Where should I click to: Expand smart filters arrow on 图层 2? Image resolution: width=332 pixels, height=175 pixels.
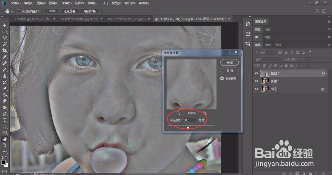click(x=327, y=73)
